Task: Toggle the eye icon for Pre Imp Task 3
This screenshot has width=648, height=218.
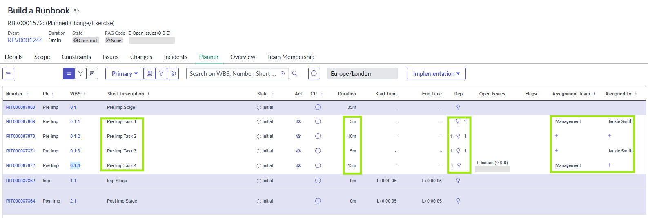Action: coord(298,151)
